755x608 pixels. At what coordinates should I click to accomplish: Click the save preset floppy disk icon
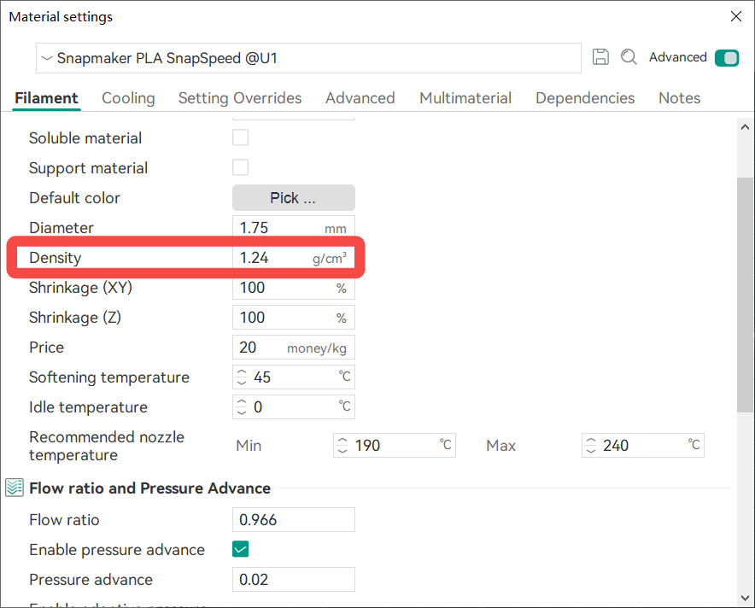point(600,57)
